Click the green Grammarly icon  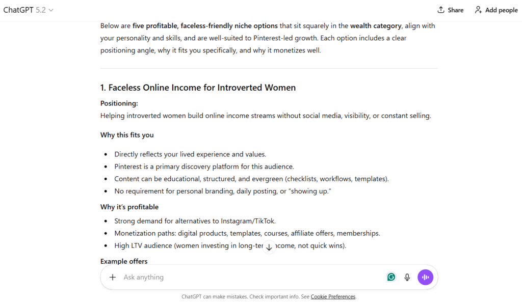click(x=391, y=277)
